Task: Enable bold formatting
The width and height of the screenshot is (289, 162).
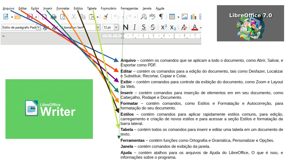Action: (126, 27)
